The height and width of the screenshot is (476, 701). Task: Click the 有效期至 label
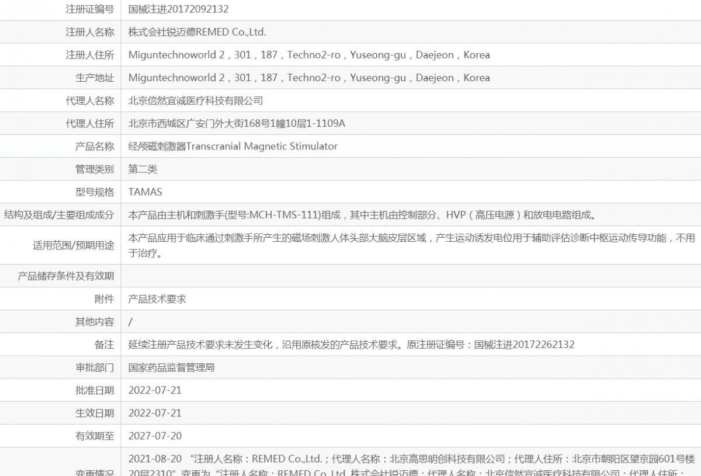pos(95,436)
